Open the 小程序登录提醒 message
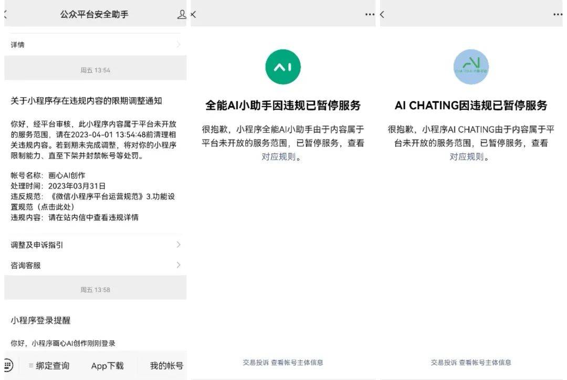The width and height of the screenshot is (567, 380). click(x=40, y=320)
